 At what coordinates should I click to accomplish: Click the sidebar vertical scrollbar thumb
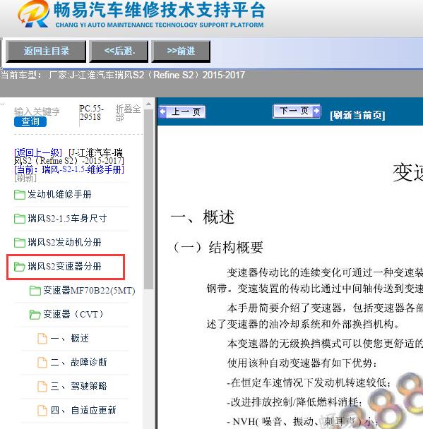coord(148,199)
